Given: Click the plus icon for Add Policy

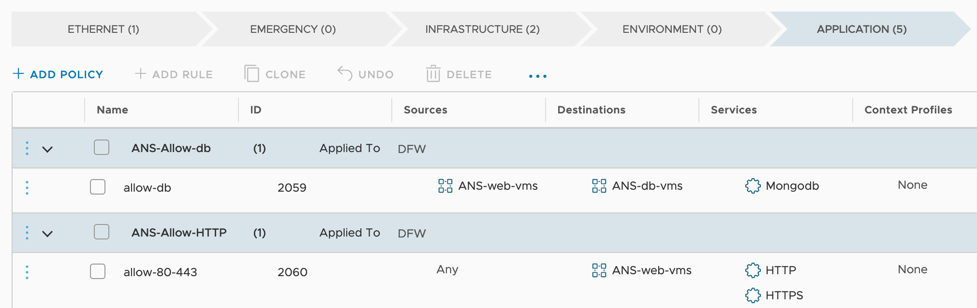Looking at the screenshot, I should (18, 73).
